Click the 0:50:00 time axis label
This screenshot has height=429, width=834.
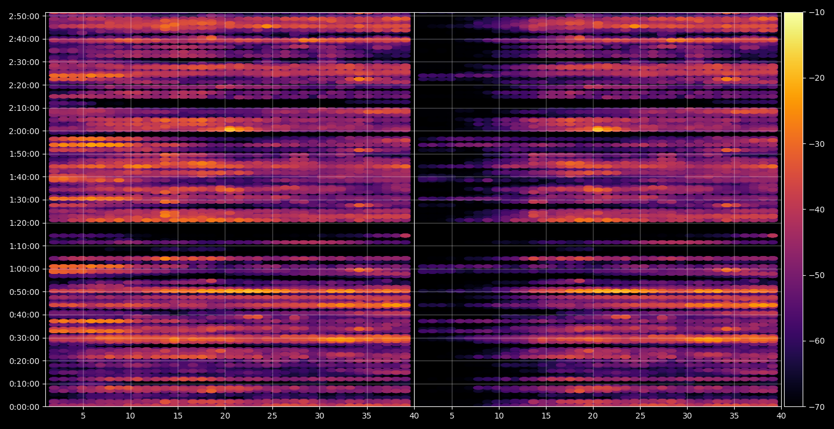24,292
